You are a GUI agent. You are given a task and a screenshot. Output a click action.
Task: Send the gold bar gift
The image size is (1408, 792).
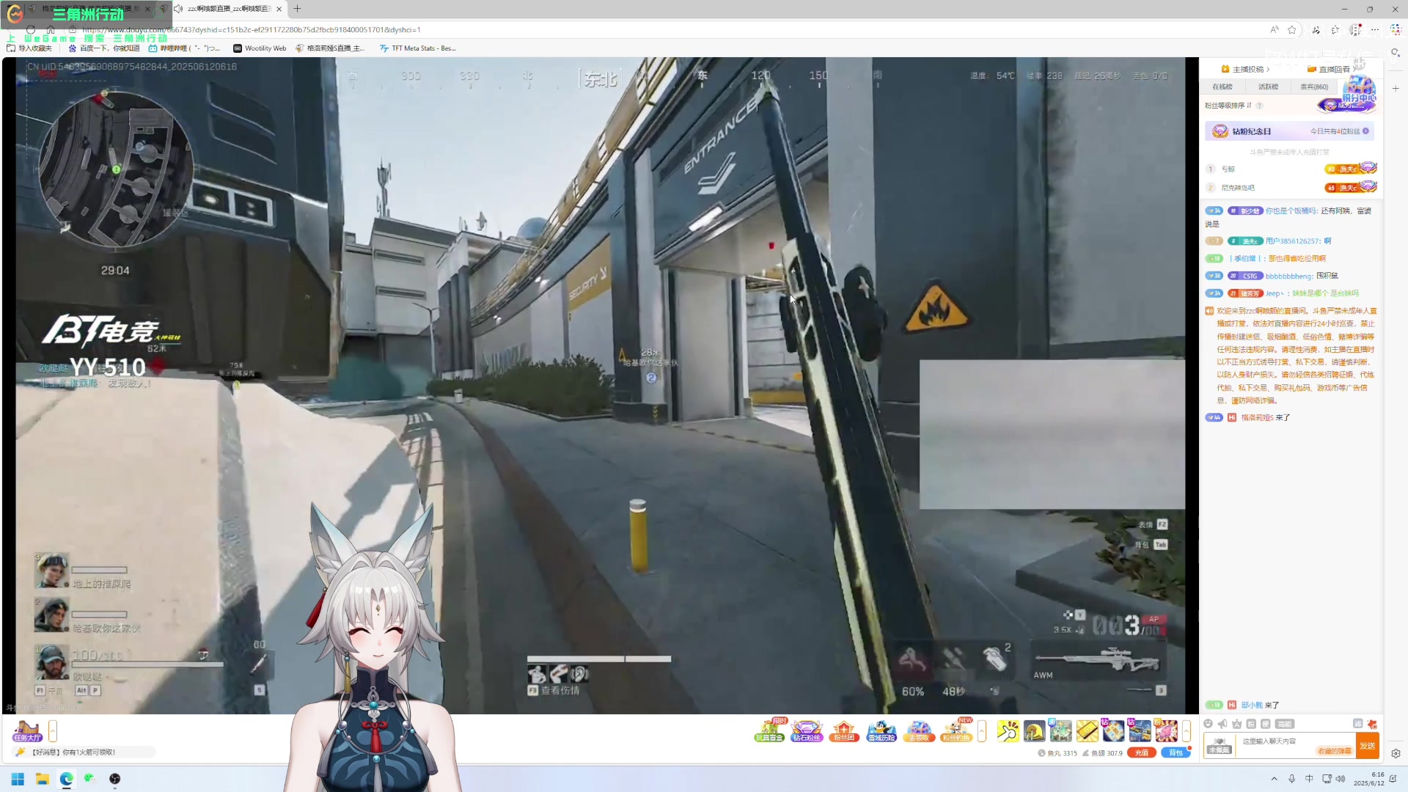coord(1088,730)
